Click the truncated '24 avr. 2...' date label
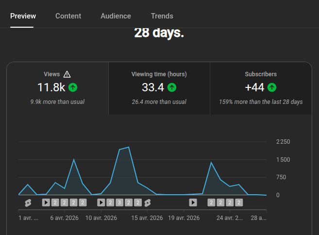 point(230,218)
